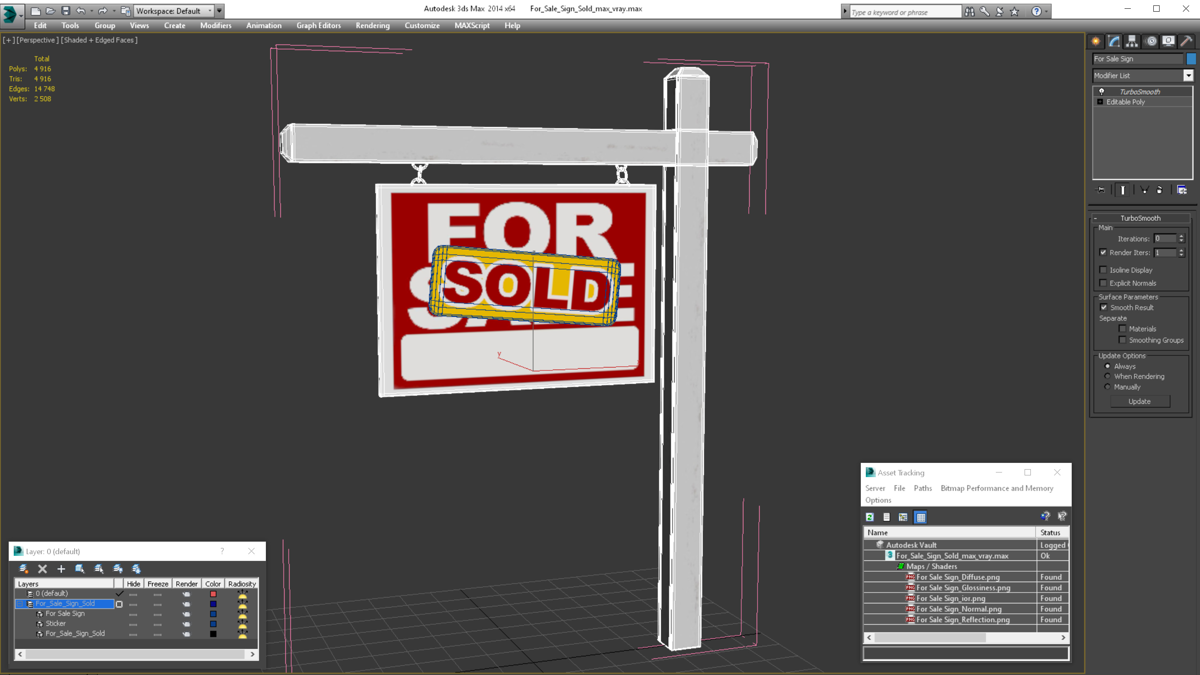Click Remove Modifier trash icon
Image resolution: width=1200 pixels, height=675 pixels.
click(x=1160, y=190)
